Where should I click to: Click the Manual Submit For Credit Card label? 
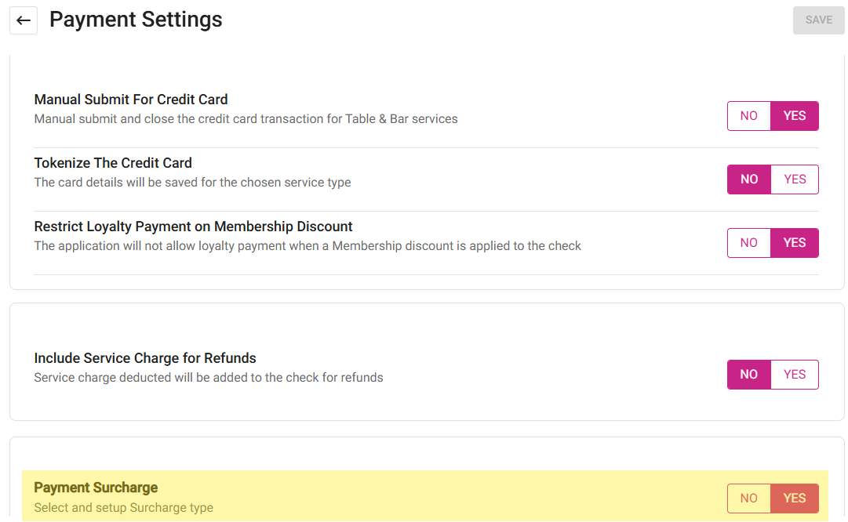(131, 100)
